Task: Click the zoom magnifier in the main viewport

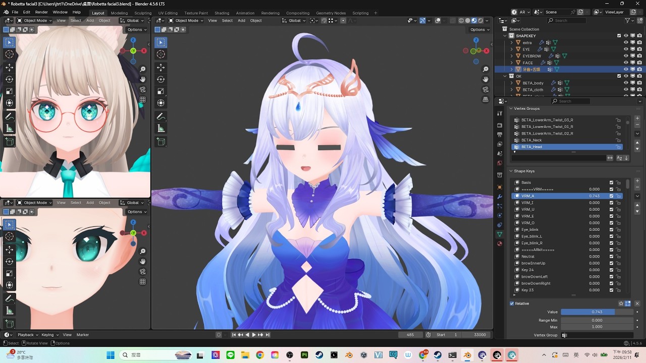Action: [486, 69]
